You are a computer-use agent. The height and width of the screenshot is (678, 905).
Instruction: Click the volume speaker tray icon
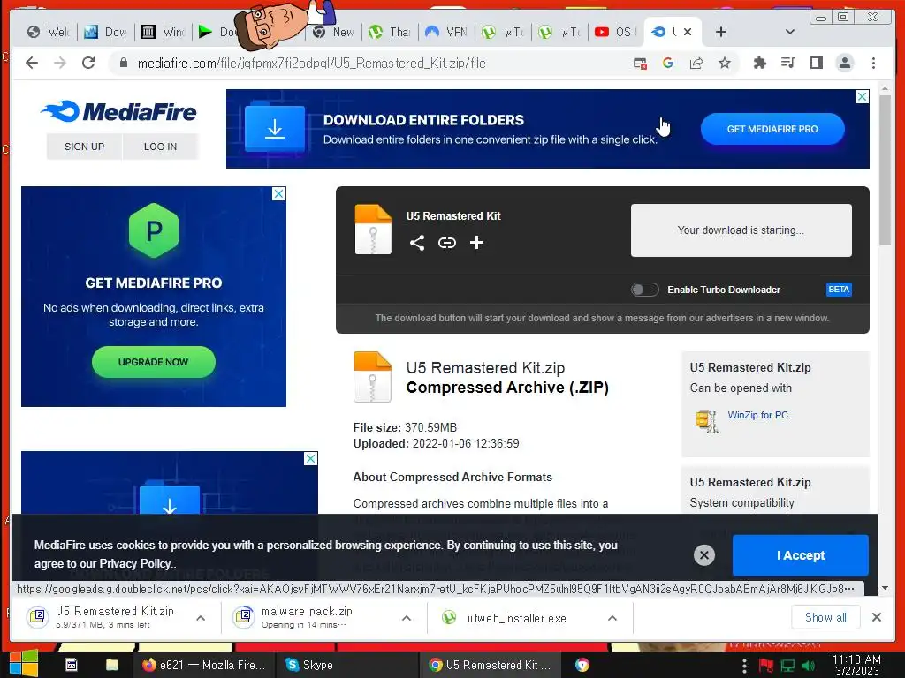pyautogui.click(x=809, y=666)
